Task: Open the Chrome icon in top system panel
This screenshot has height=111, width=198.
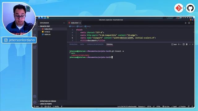Action: [x=48, y=18]
